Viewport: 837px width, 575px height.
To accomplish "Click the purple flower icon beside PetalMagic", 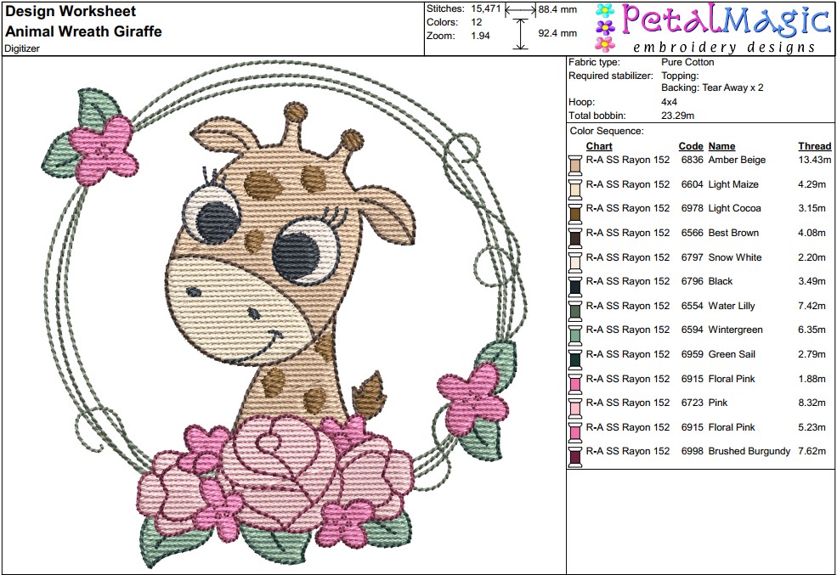I will [605, 26].
